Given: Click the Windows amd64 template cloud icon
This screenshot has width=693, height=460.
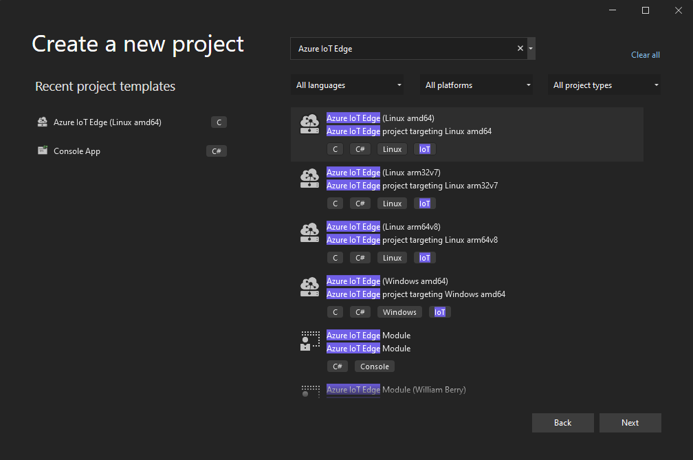Looking at the screenshot, I should pyautogui.click(x=309, y=287).
